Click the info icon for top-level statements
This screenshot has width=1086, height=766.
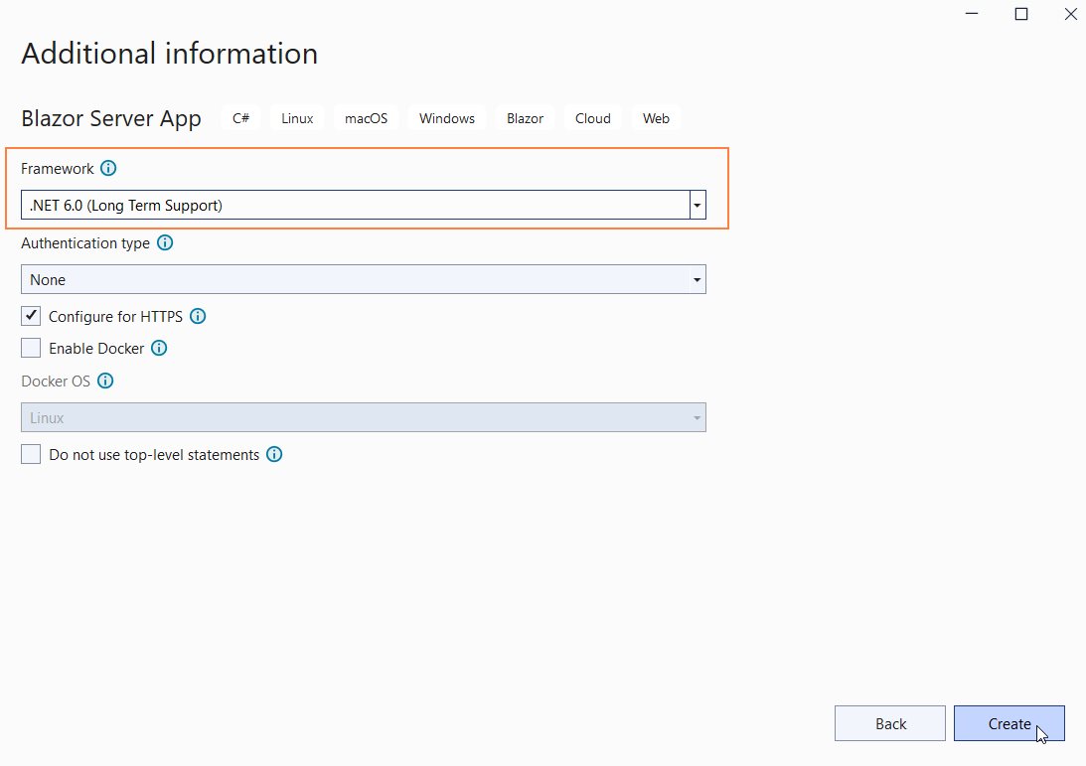click(274, 454)
